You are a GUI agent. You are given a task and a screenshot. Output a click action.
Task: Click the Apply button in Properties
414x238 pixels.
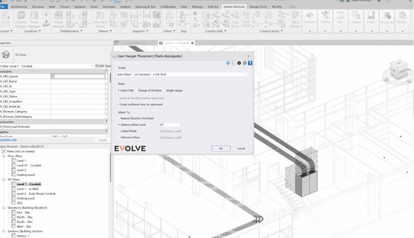[103, 140]
